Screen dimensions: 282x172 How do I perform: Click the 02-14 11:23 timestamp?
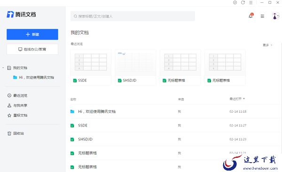pyautogui.click(x=238, y=139)
